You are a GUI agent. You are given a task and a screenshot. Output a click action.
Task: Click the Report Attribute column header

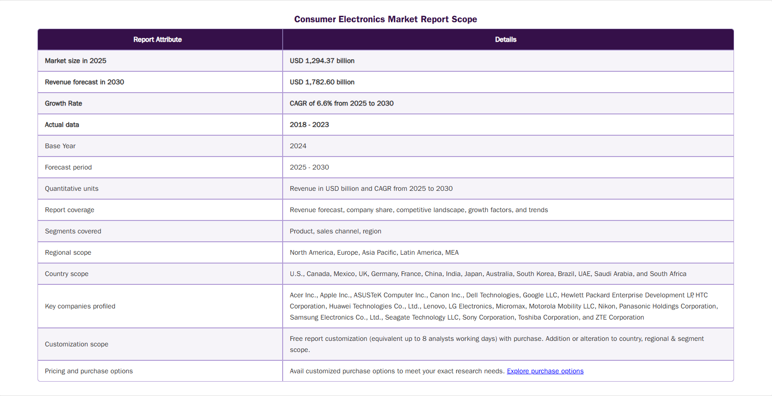click(158, 39)
